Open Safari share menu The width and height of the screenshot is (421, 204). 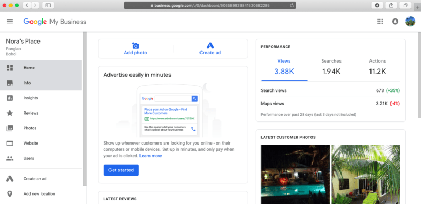(x=391, y=5)
